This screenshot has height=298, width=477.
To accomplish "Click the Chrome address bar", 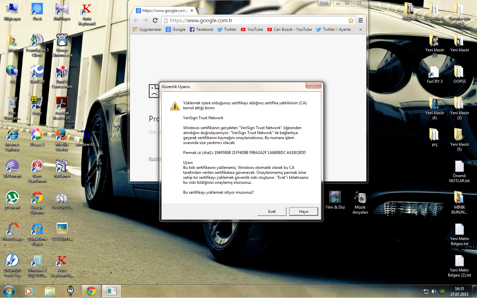I will point(258,21).
